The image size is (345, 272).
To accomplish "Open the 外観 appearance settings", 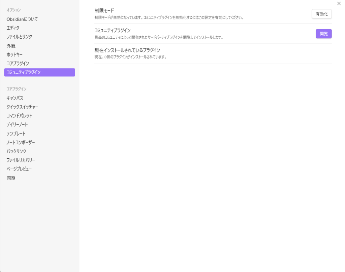I will 11,46.
